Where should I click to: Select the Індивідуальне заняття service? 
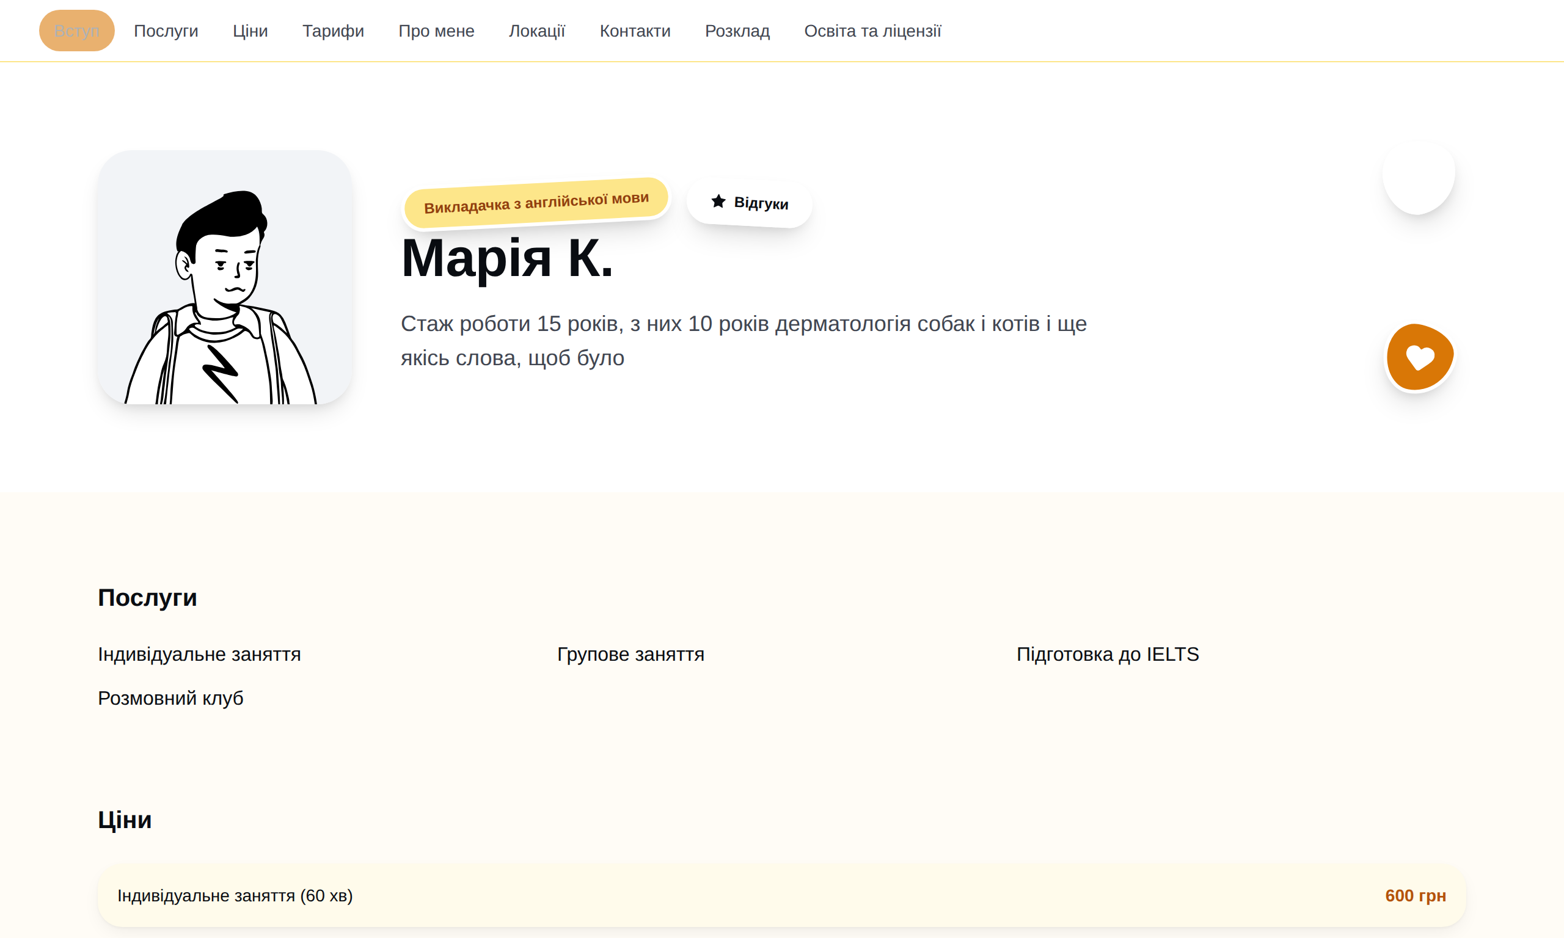[199, 654]
